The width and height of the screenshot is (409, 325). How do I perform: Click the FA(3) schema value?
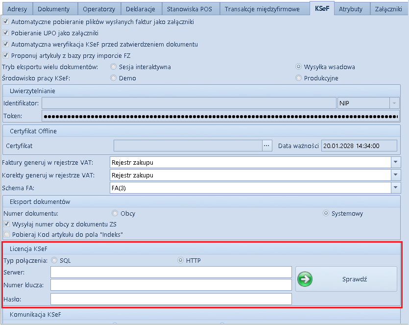coord(119,188)
